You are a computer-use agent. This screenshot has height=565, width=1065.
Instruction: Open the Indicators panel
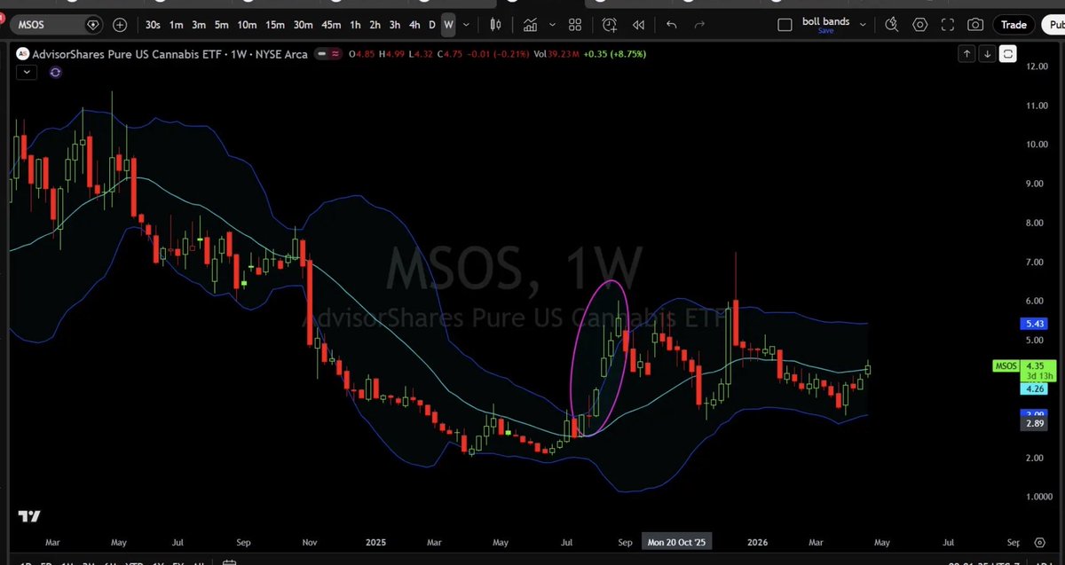coord(529,24)
